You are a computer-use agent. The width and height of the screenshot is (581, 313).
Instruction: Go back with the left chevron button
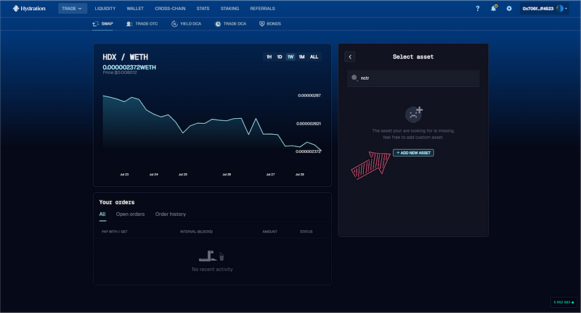point(350,57)
